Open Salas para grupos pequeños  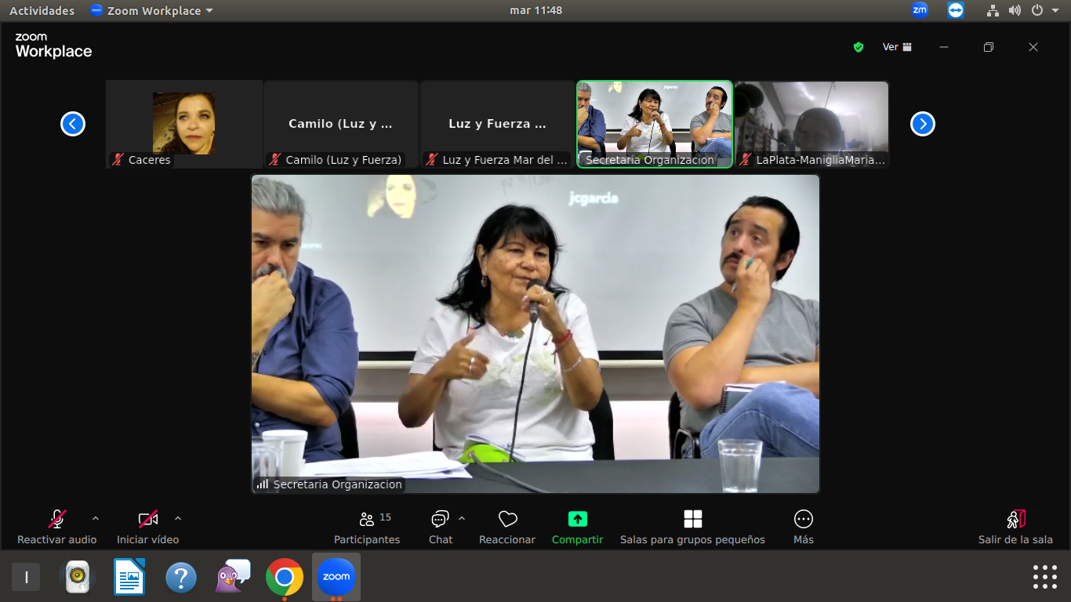coord(692,526)
